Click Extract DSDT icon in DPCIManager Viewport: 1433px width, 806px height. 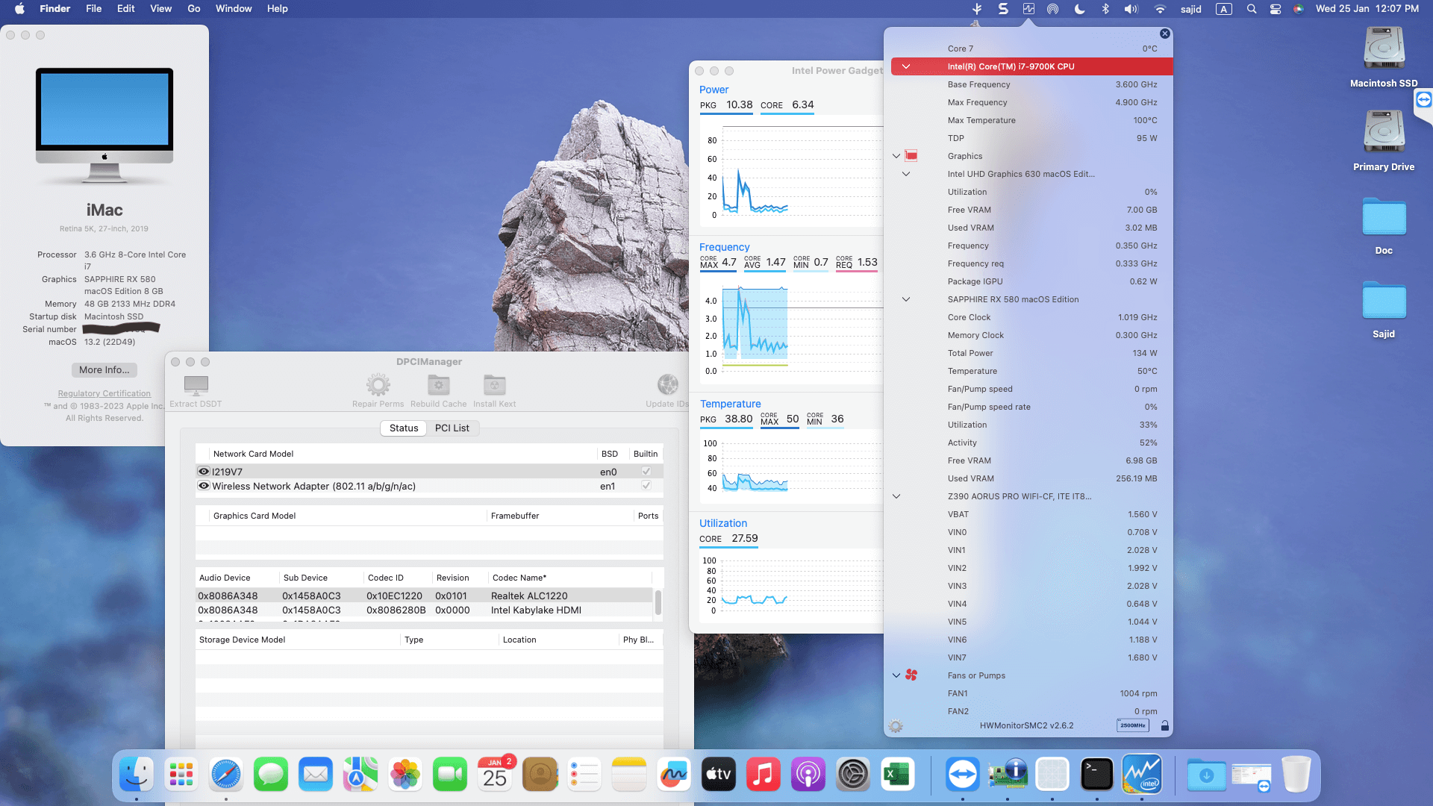tap(196, 386)
